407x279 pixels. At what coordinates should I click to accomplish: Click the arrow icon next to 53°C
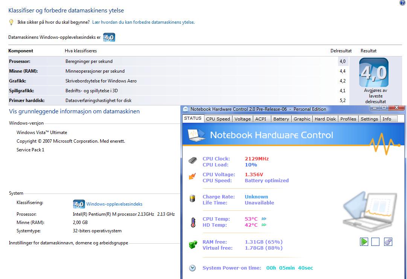point(264,219)
